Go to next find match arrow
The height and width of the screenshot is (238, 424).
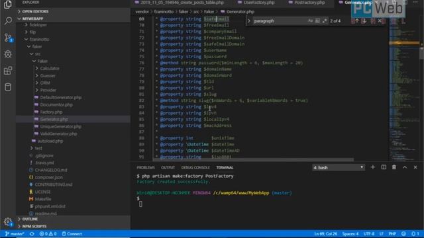tap(364, 20)
